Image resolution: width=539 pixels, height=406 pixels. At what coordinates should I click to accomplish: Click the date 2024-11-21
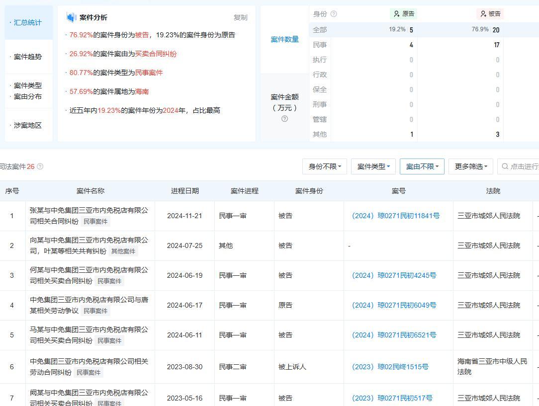pos(184,216)
